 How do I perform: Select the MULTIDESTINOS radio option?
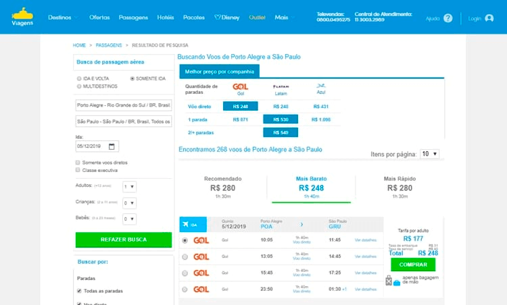click(79, 86)
